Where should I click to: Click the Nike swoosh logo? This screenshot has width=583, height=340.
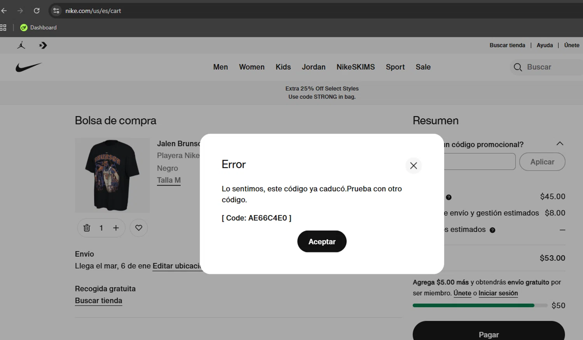pyautogui.click(x=28, y=67)
